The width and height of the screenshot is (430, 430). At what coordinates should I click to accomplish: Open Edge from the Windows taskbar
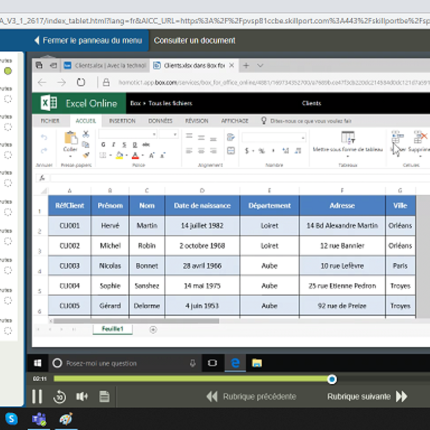pyautogui.click(x=235, y=363)
